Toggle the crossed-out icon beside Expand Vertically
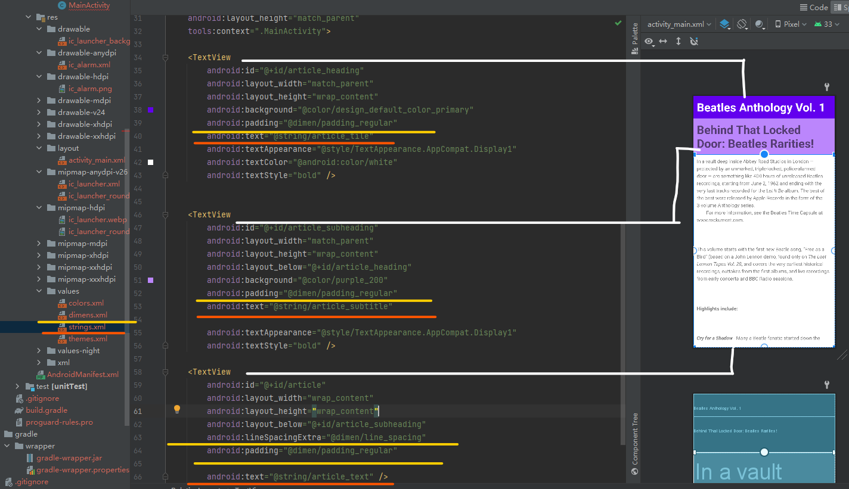Screen dimensions: 849x489 694,42
